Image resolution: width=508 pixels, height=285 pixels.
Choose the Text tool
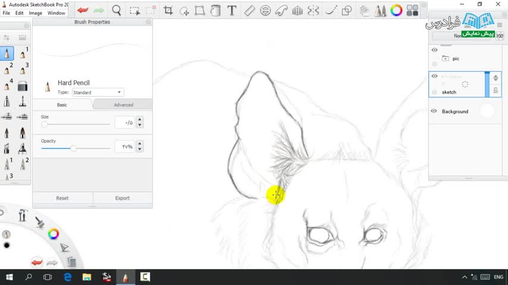231,11
